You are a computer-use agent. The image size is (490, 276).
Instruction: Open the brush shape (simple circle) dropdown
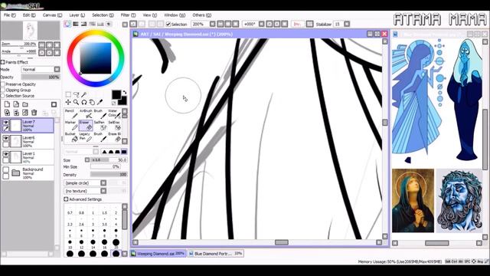click(x=103, y=182)
